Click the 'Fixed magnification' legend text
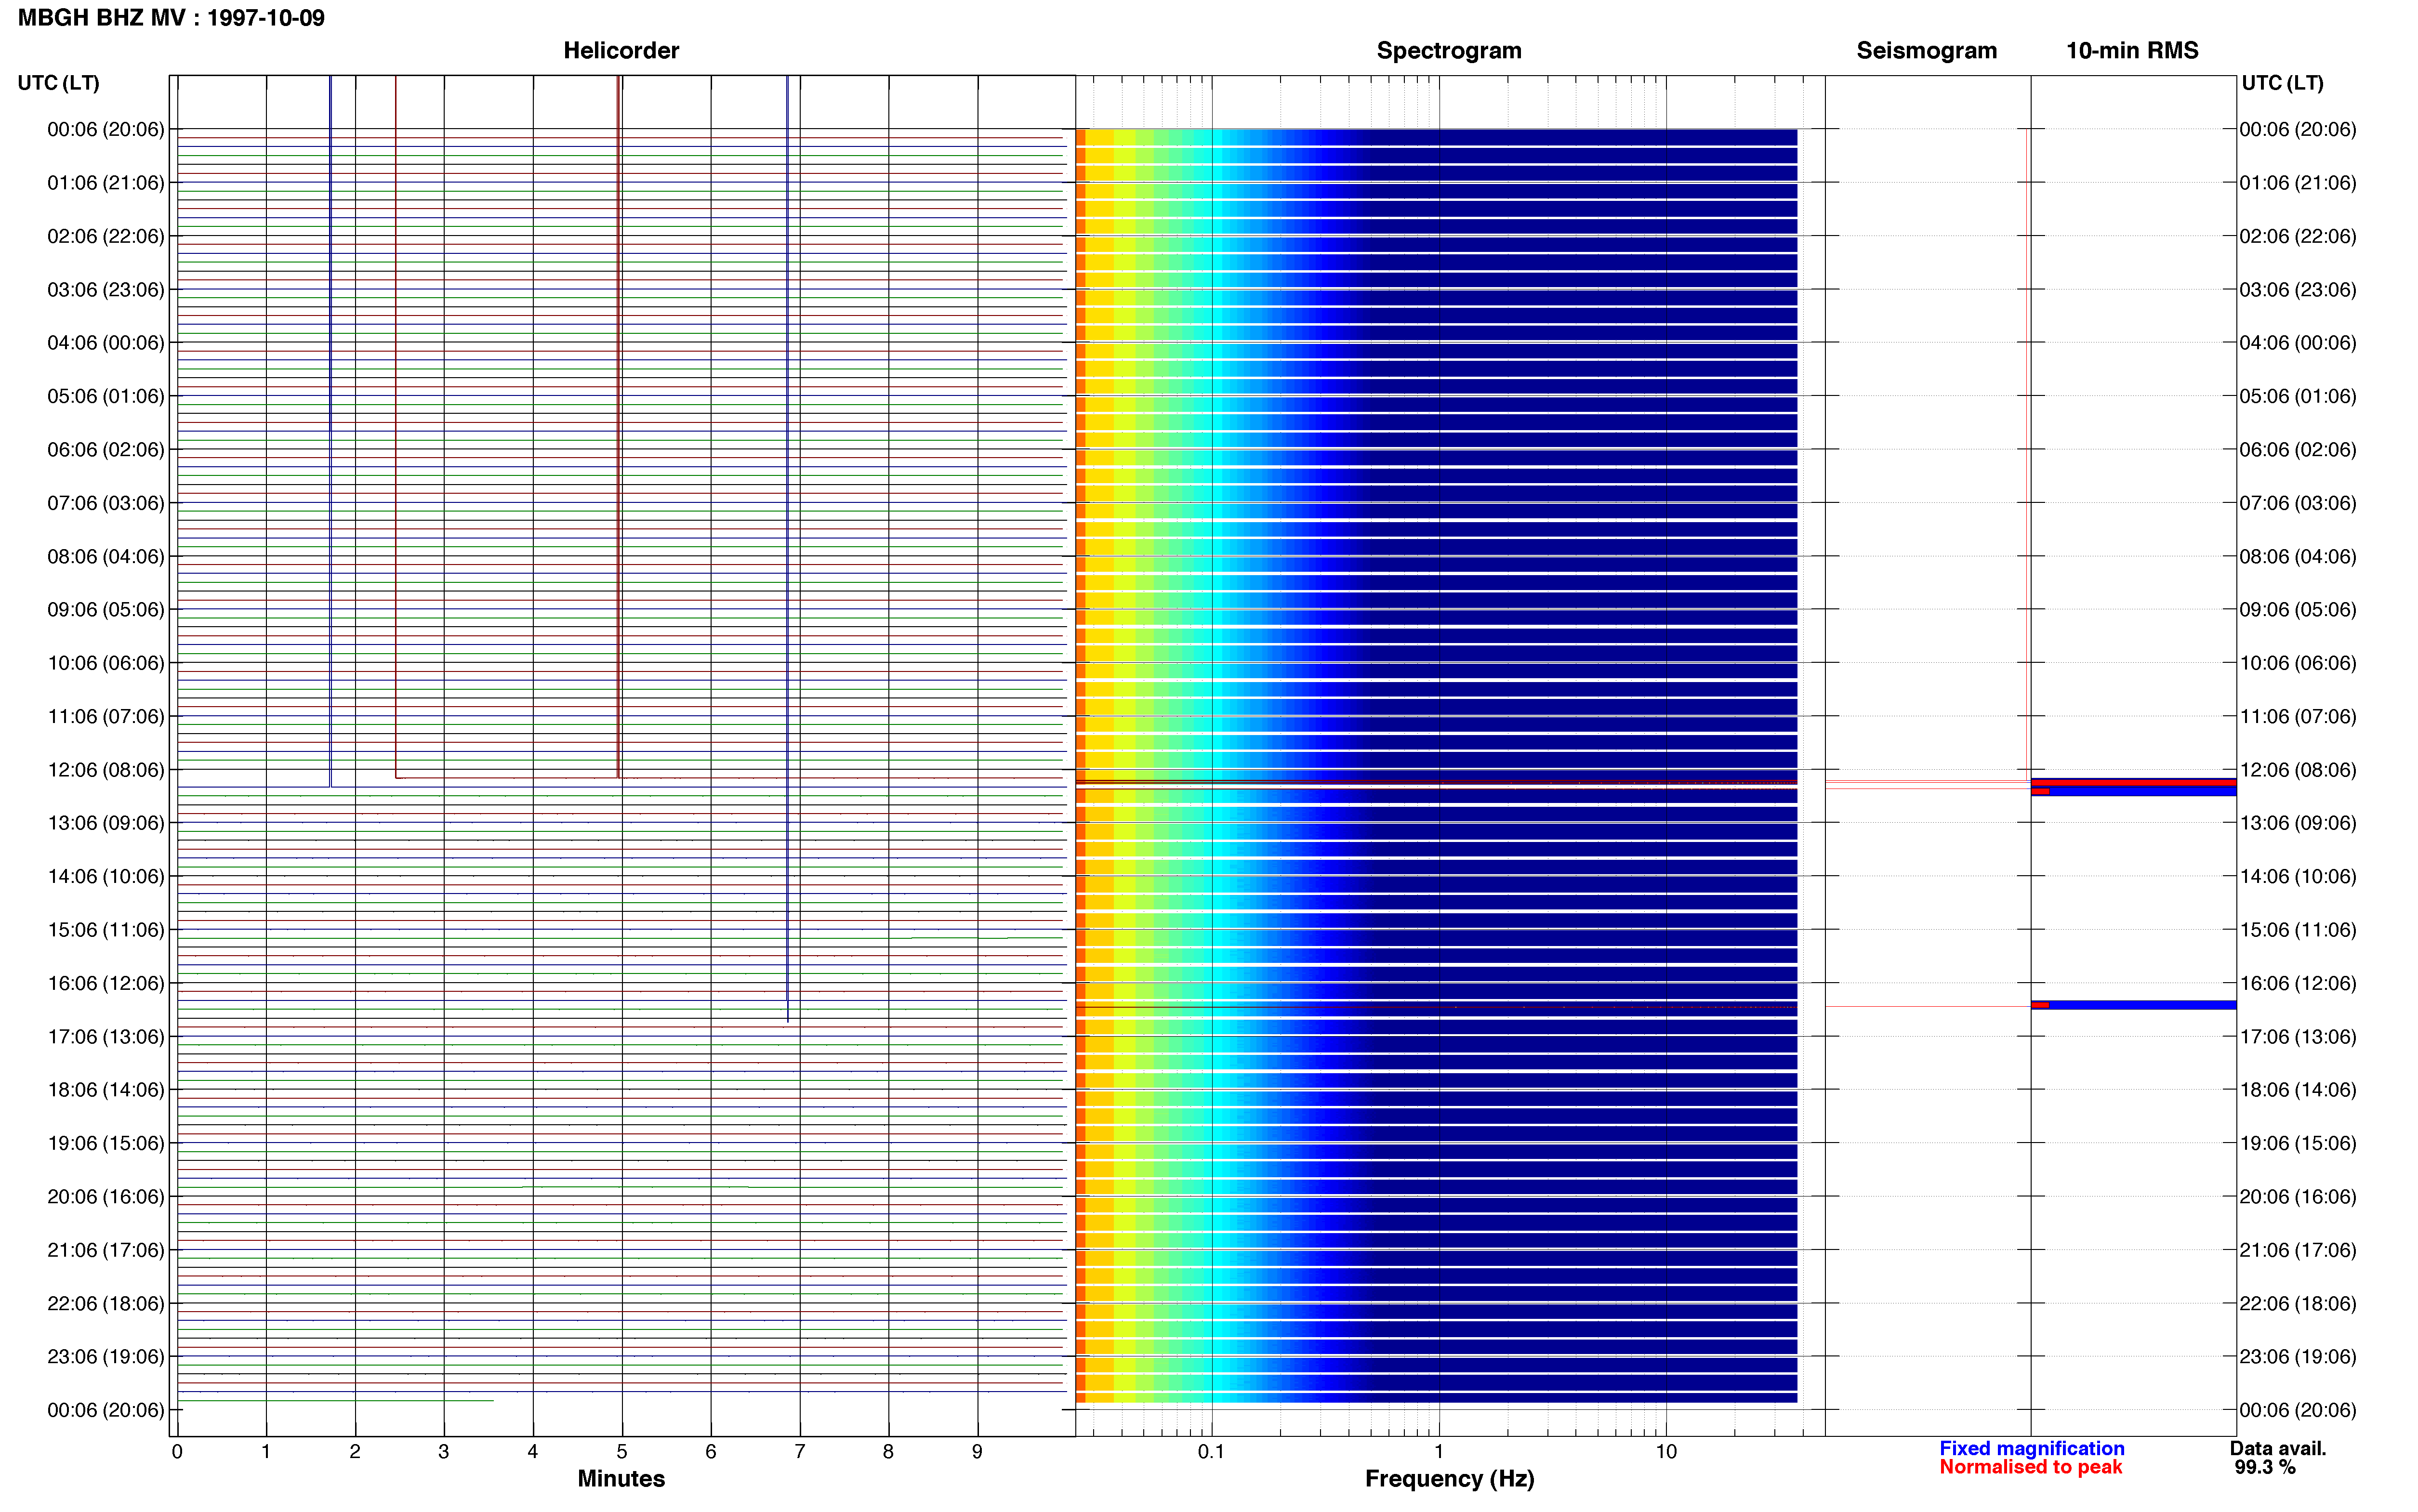The height and width of the screenshot is (1512, 2418). click(x=2032, y=1448)
